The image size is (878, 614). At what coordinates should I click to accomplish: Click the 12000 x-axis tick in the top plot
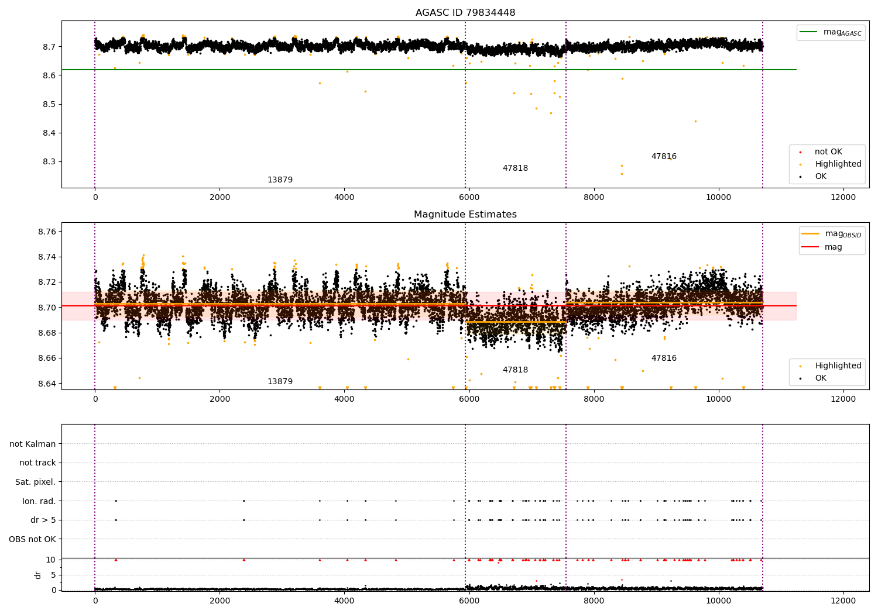(843, 198)
